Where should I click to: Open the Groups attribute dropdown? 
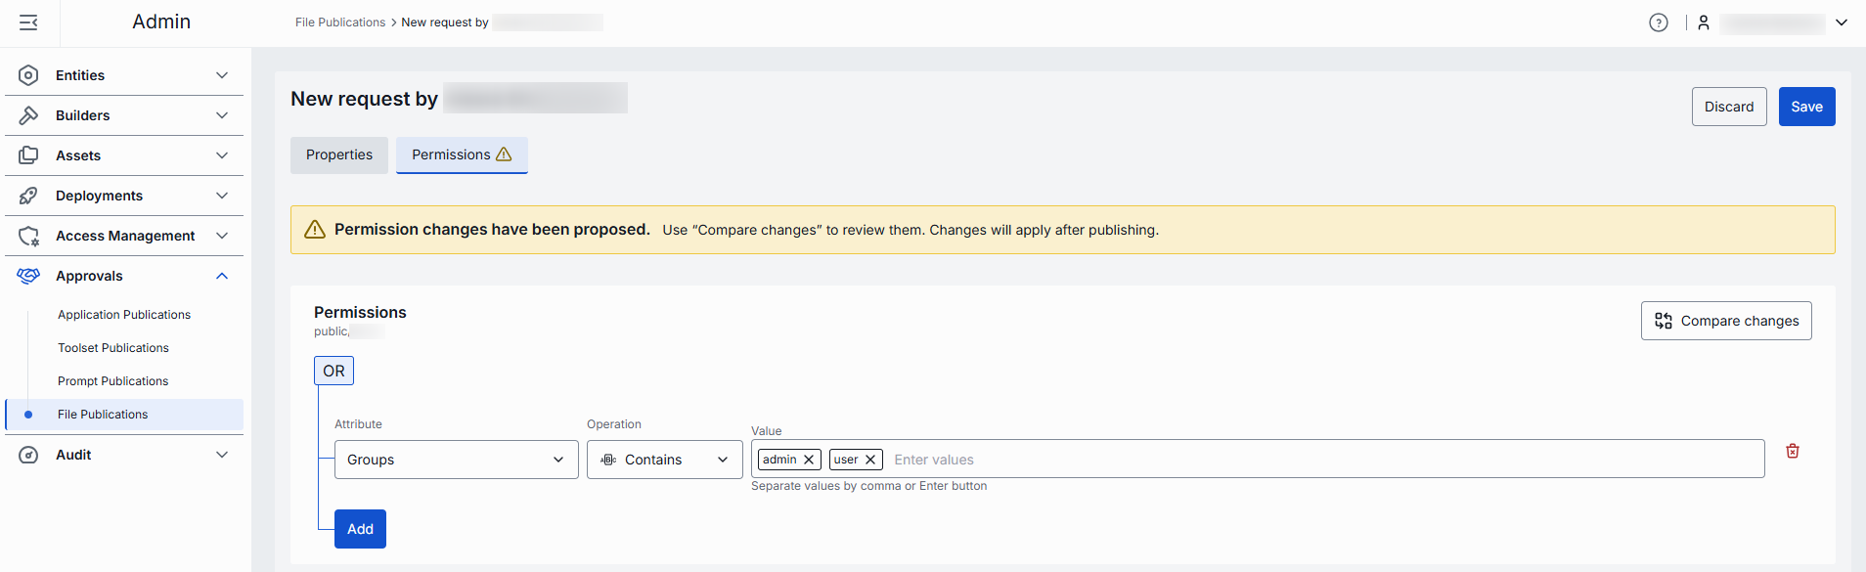point(456,460)
